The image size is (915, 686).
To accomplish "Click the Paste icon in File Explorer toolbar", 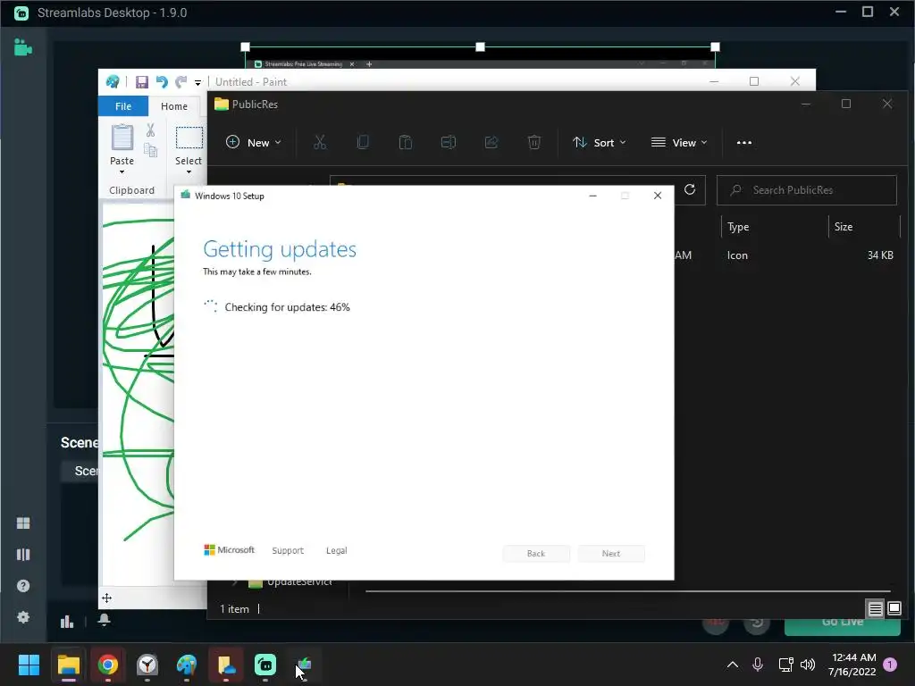I will [406, 142].
